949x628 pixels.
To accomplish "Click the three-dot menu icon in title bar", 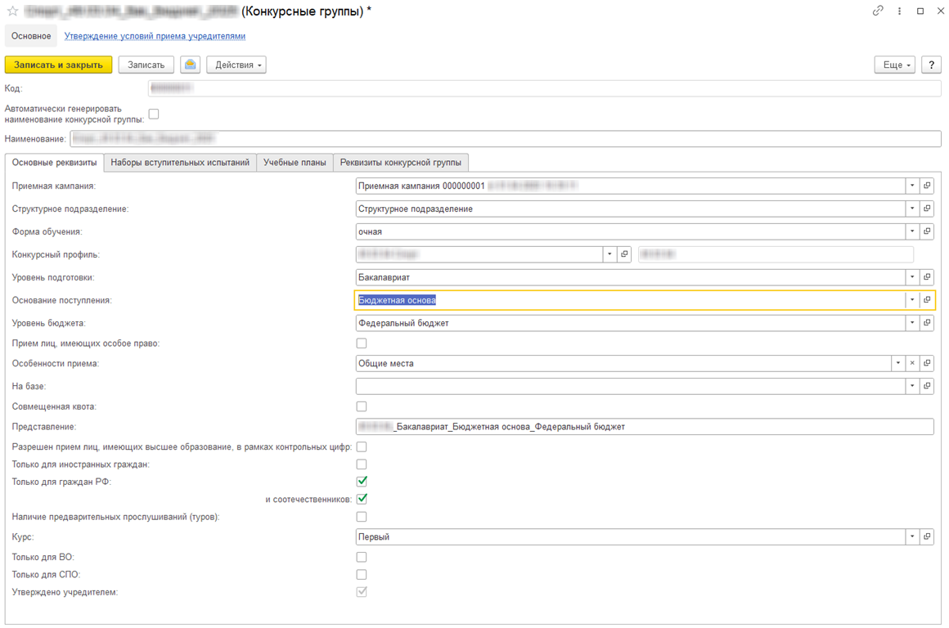I will [x=899, y=11].
